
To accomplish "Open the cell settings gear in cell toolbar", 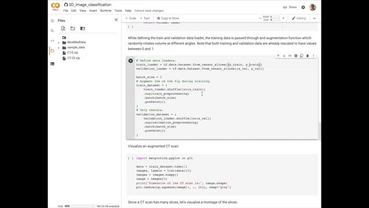I will coord(296,56).
